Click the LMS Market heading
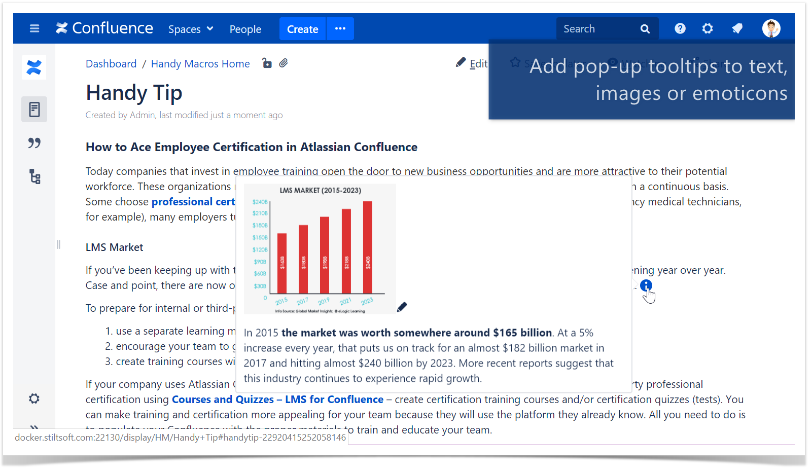The width and height of the screenshot is (812, 470). click(115, 247)
